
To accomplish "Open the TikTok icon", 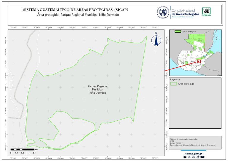I will pyautogui.click(x=198, y=157).
